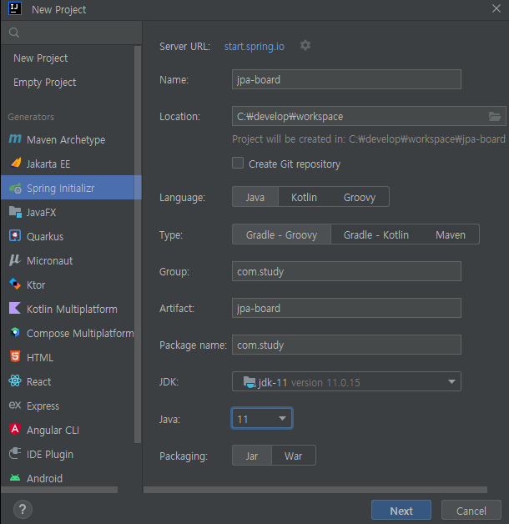This screenshot has height=524, width=509.
Task: Click the Location path field
Action: [x=369, y=116]
